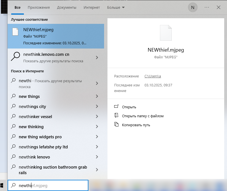
Task: Switch to the Приложения tab
Action: click(39, 8)
